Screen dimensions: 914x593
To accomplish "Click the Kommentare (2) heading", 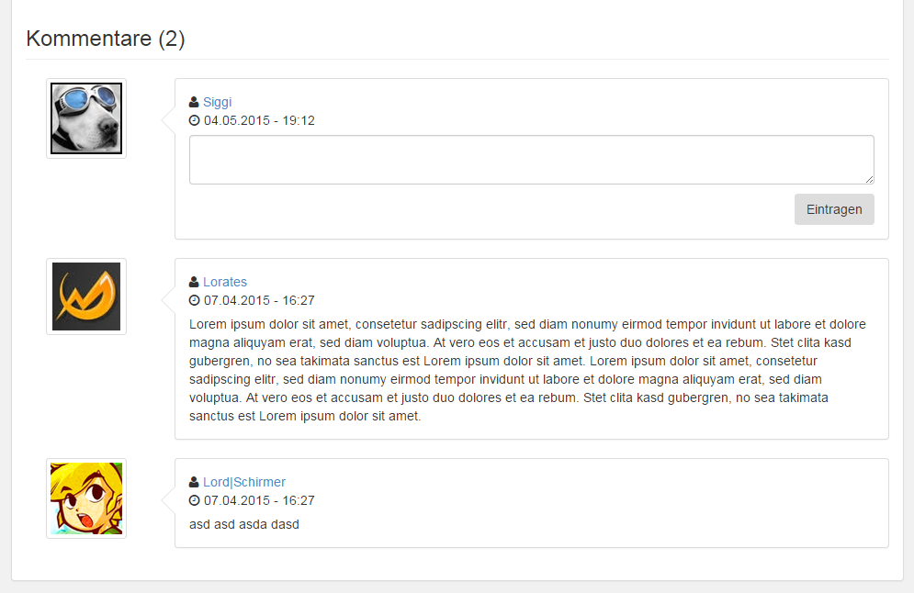I will tap(106, 39).
